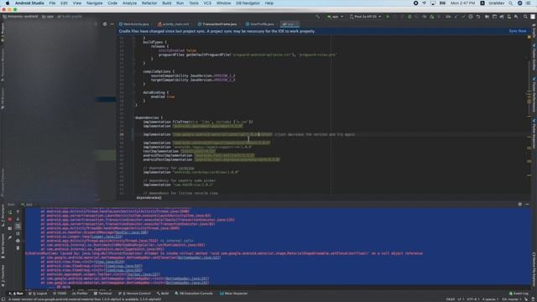Click the rerun icon in Run panel
This screenshot has width=537, height=302.
(10, 212)
